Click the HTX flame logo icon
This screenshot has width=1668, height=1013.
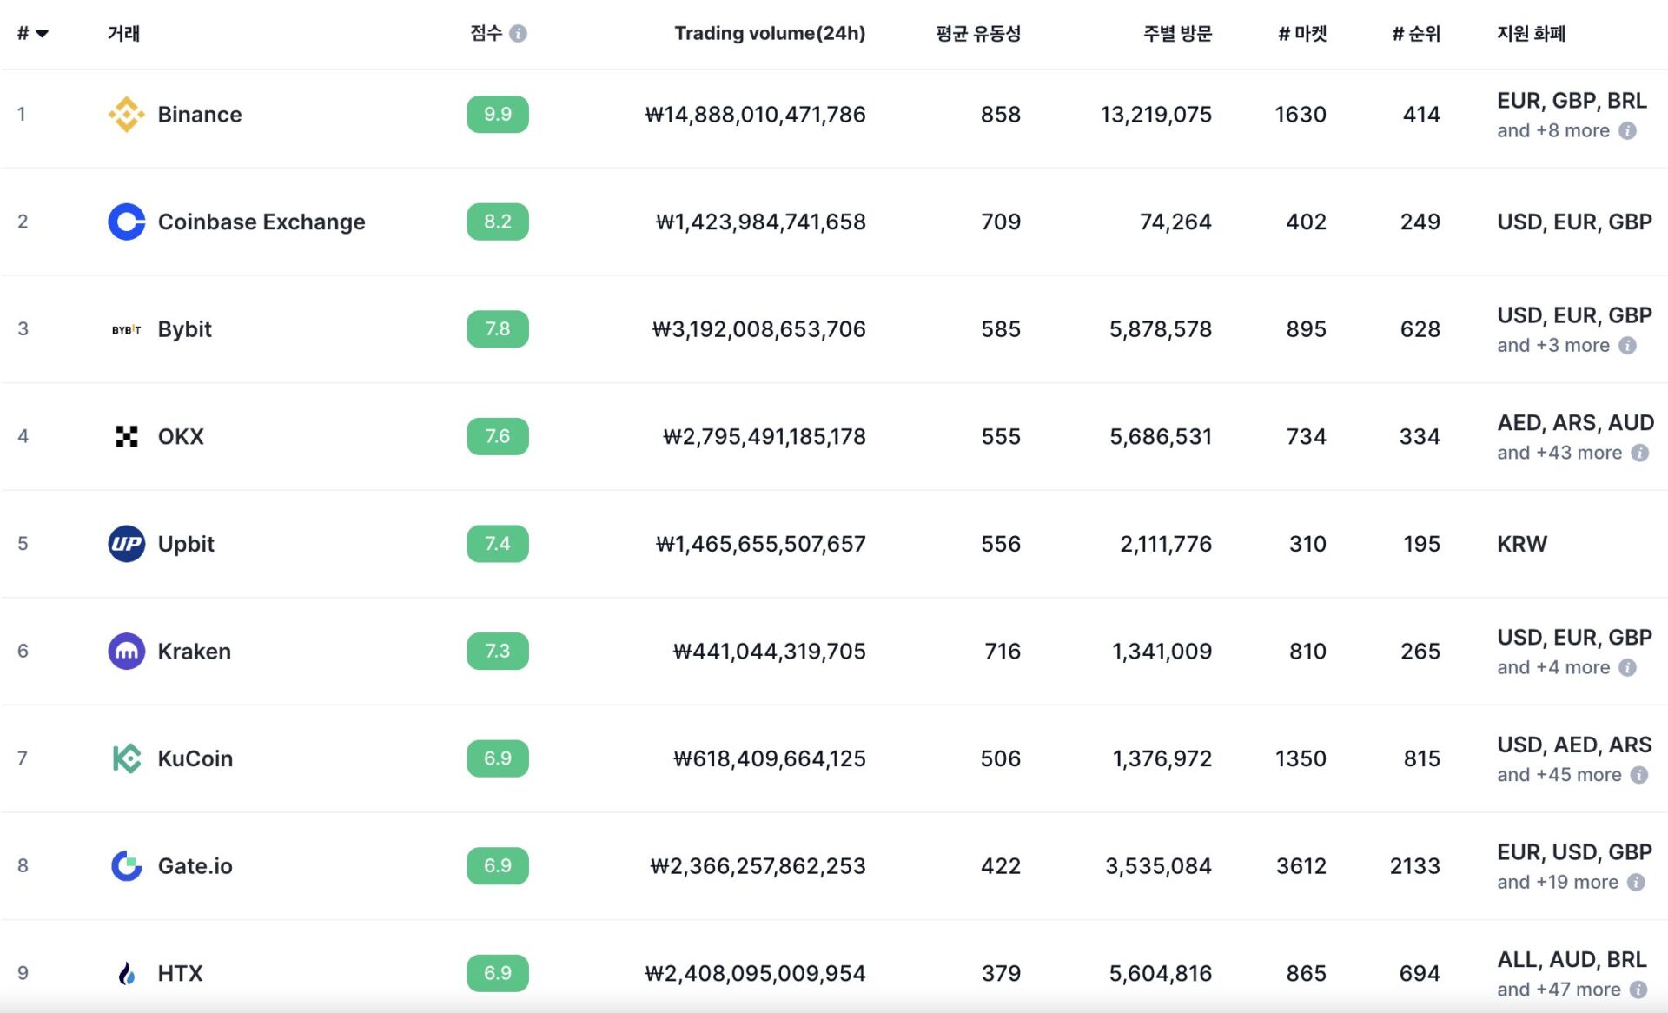pyautogui.click(x=126, y=973)
